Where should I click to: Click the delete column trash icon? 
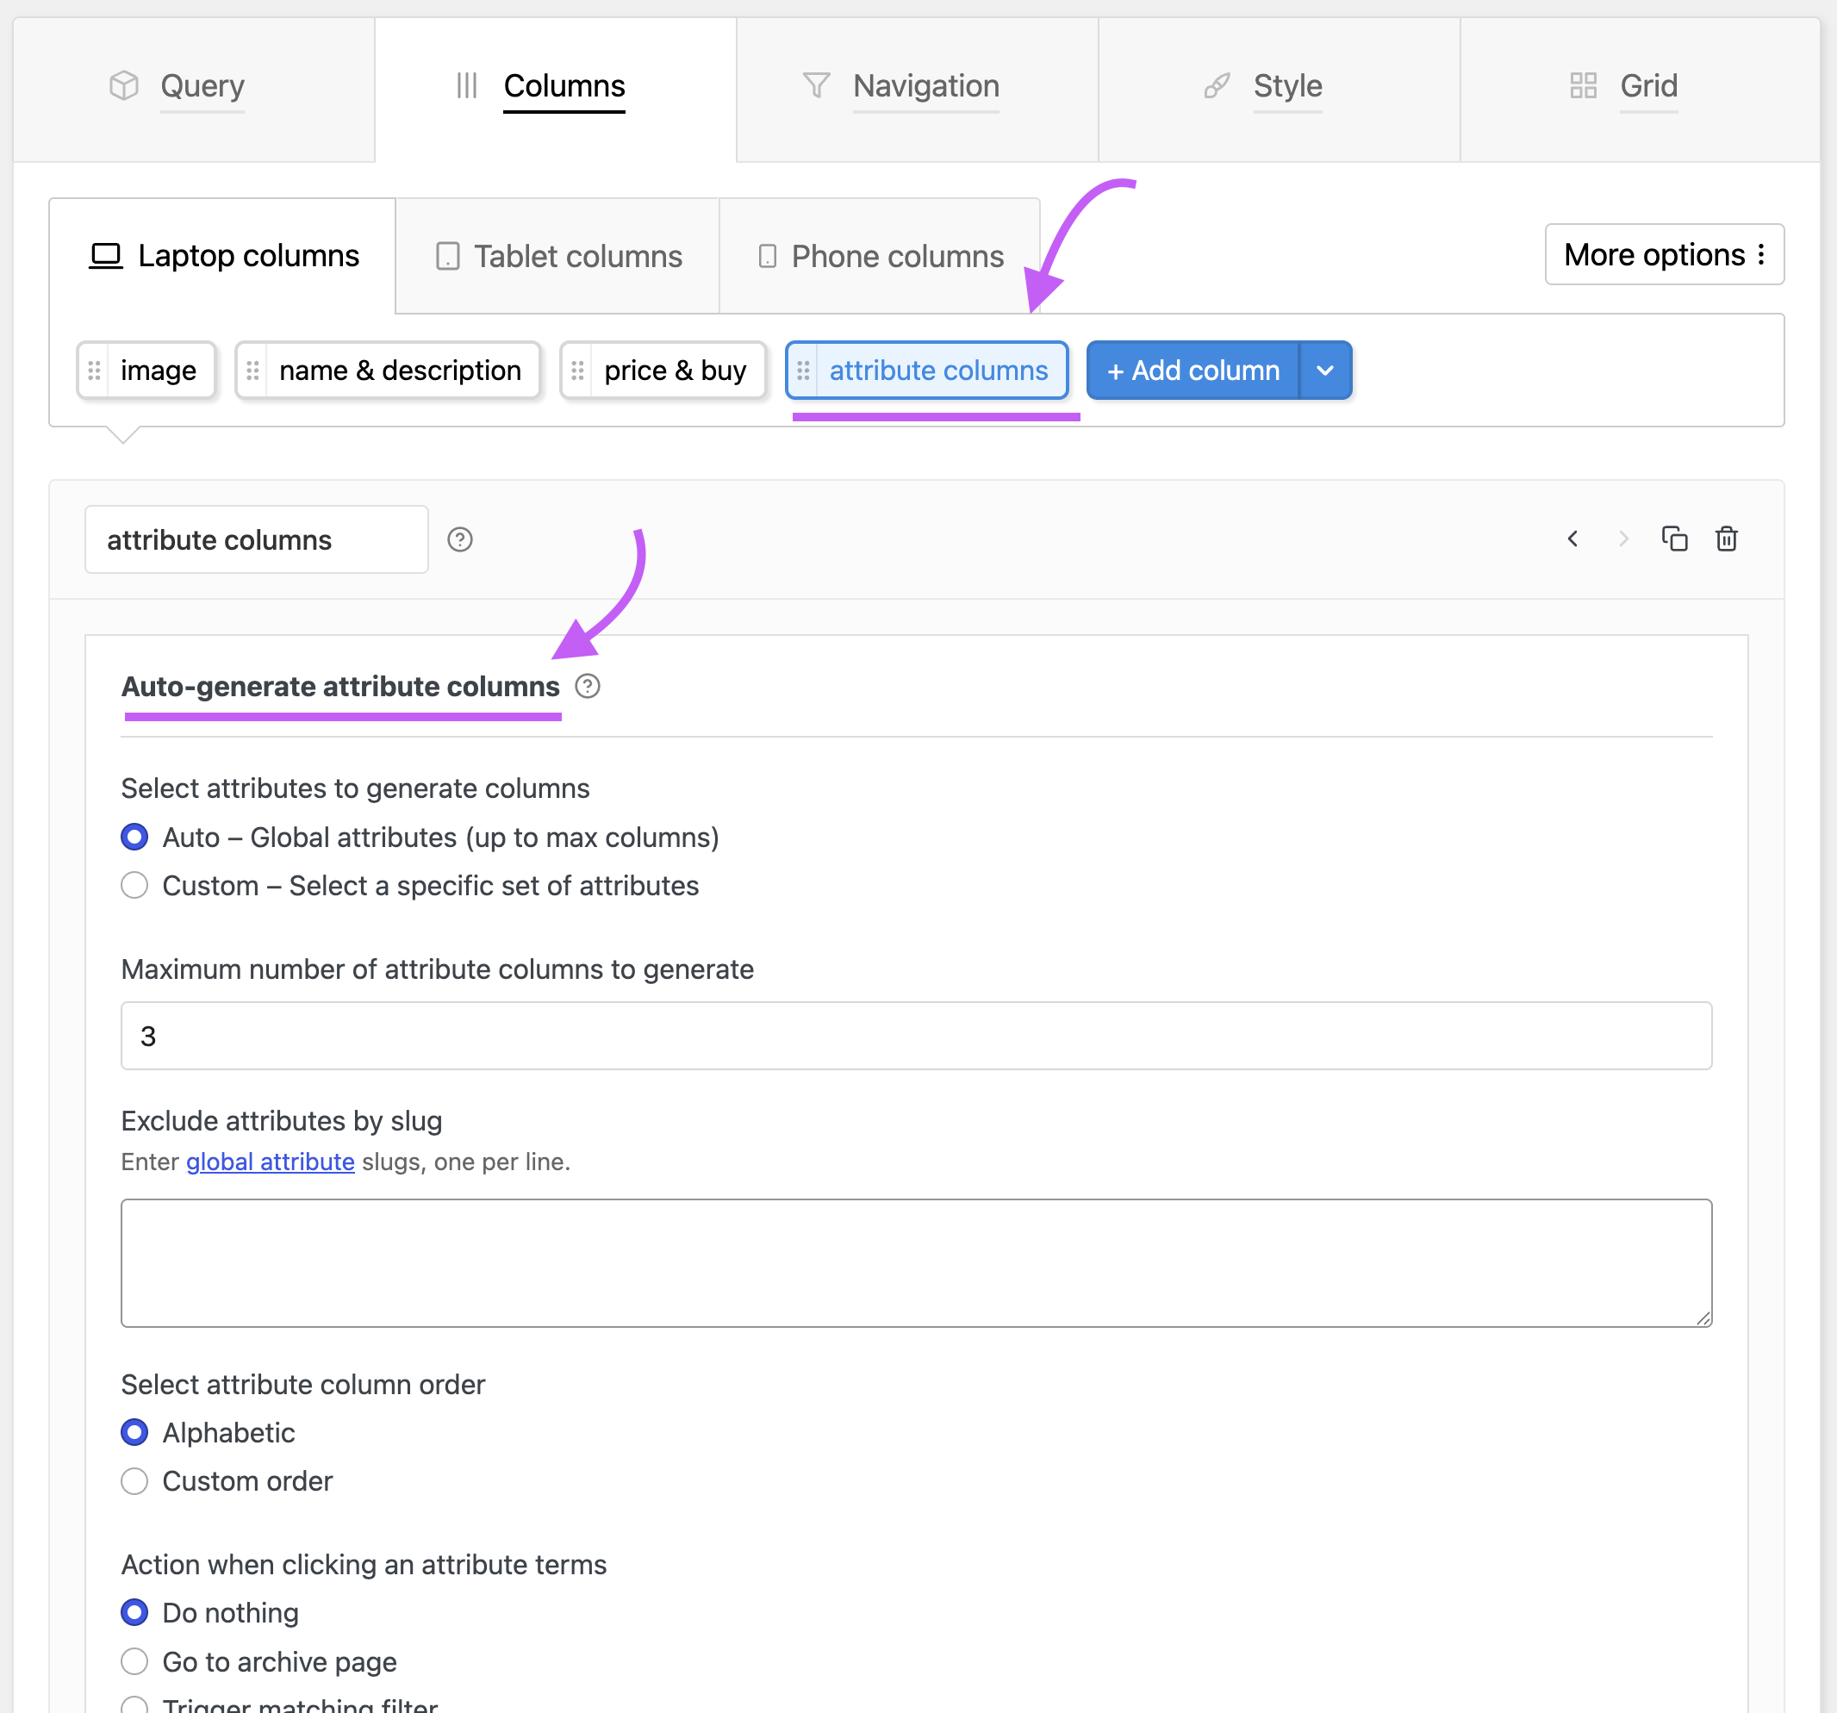coord(1726,539)
